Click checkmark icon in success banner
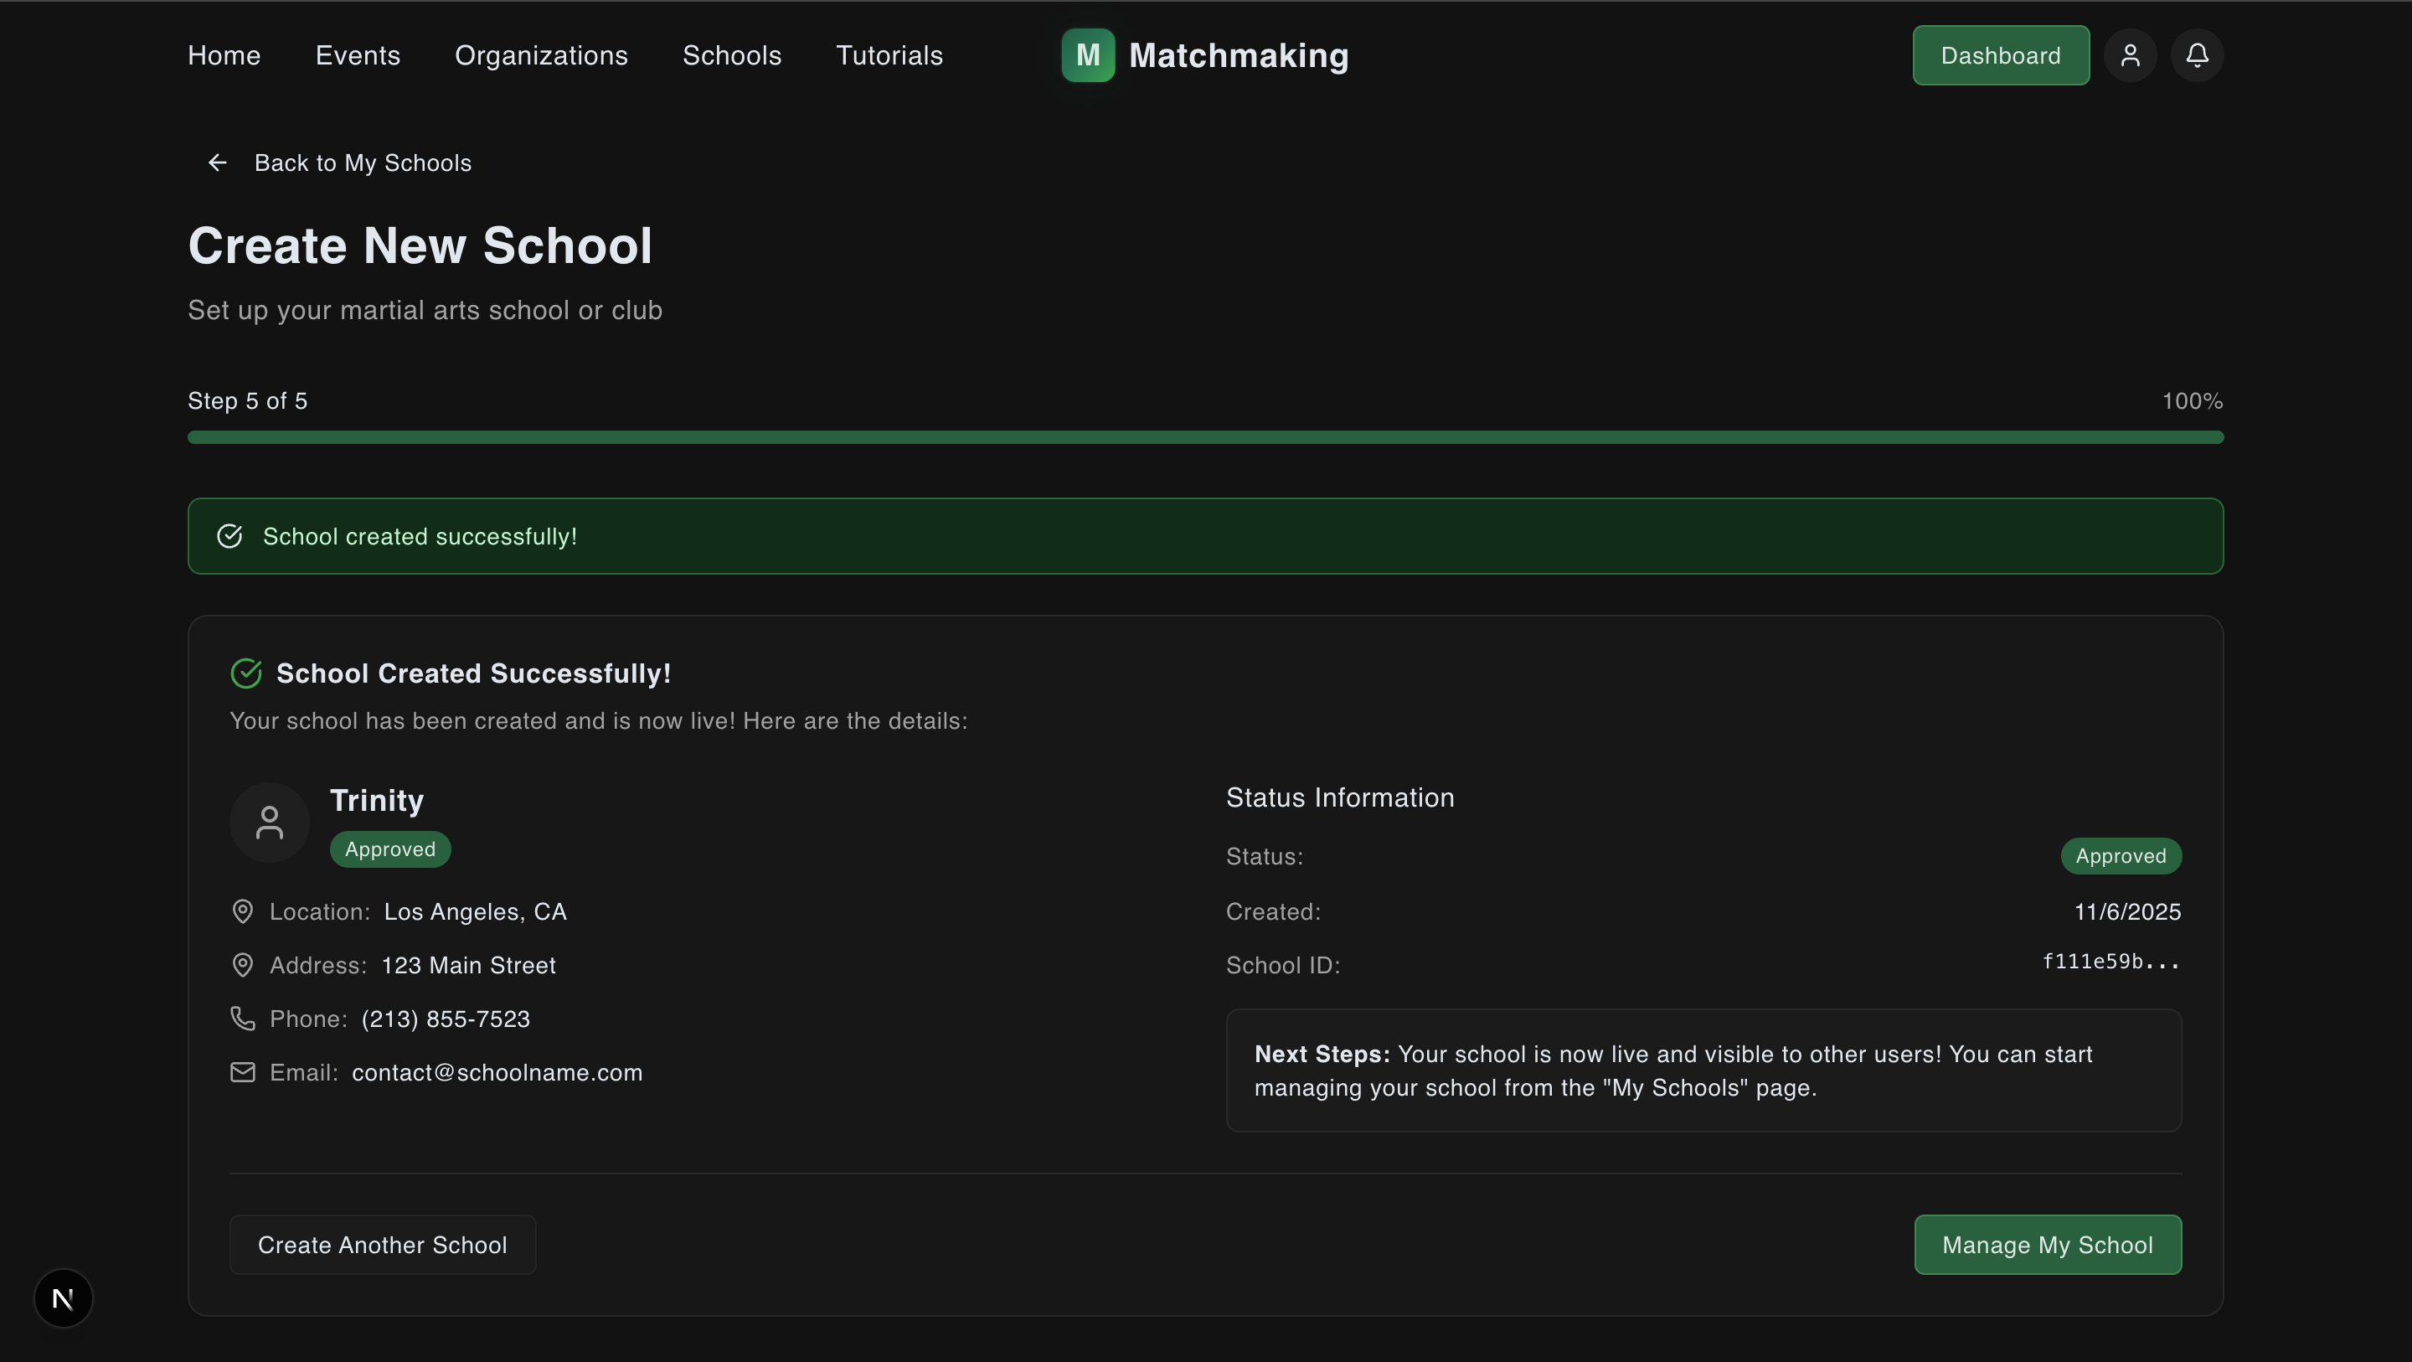Screen dimensions: 2412x1362 click(x=229, y=536)
